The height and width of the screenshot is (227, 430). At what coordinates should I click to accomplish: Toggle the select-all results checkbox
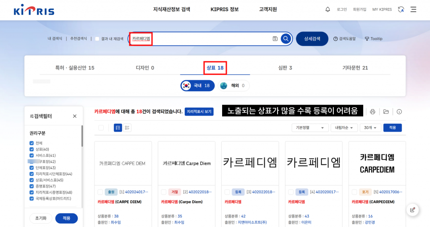101,128
